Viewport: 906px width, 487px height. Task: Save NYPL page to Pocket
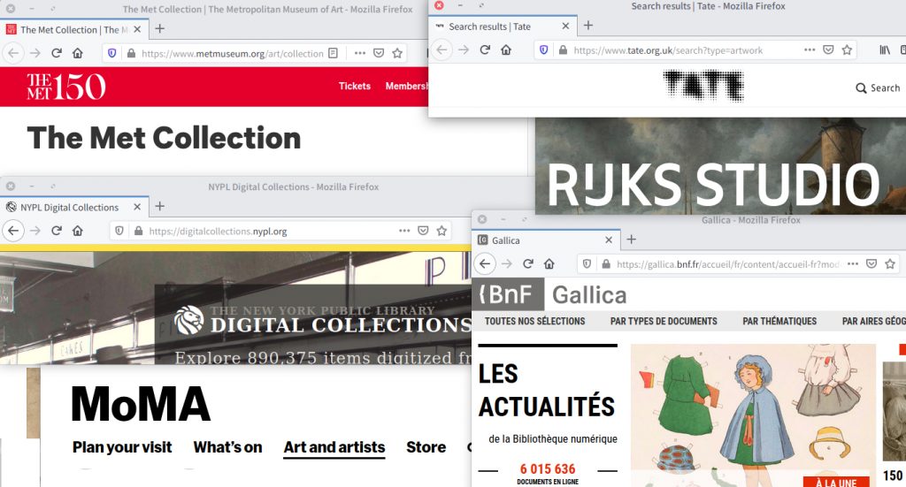click(423, 231)
